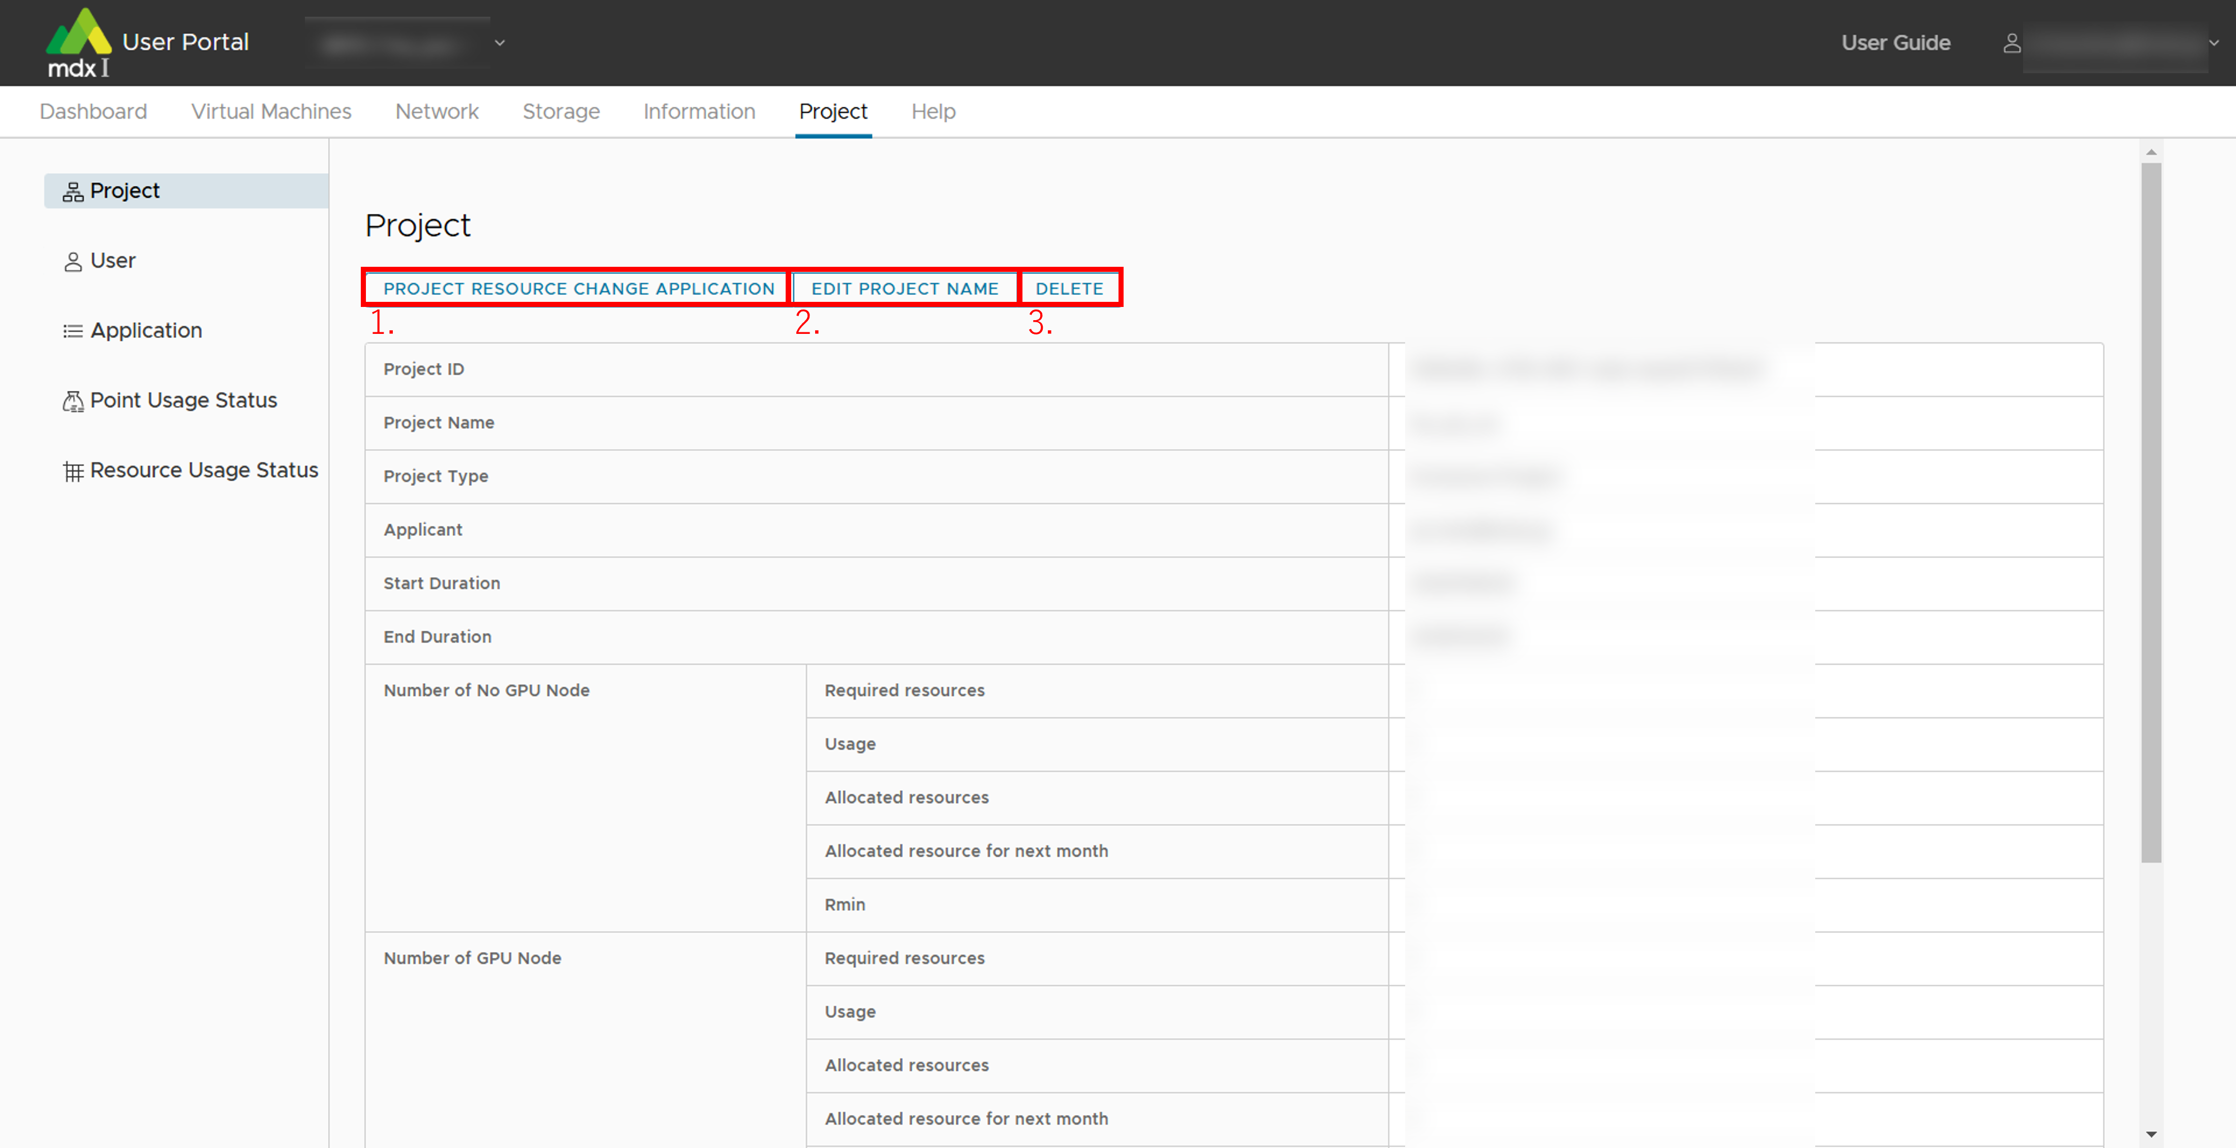Go to the Storage tab

(561, 112)
